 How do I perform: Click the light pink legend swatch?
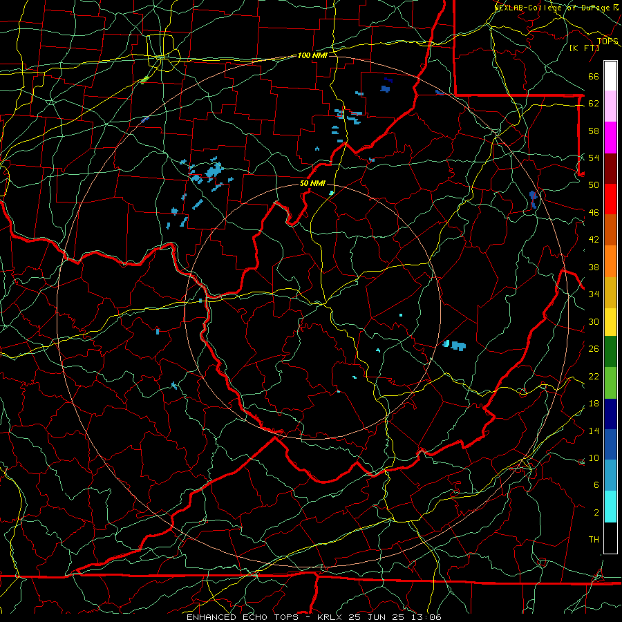(x=610, y=106)
